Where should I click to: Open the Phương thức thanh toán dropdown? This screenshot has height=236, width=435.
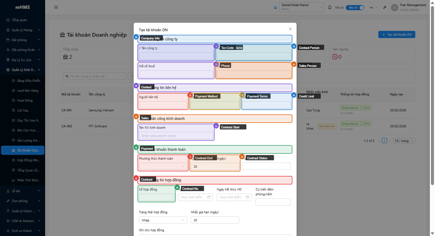coord(163,166)
